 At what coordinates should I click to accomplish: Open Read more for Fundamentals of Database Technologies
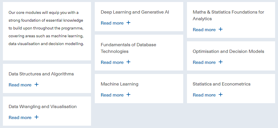(x=112, y=62)
